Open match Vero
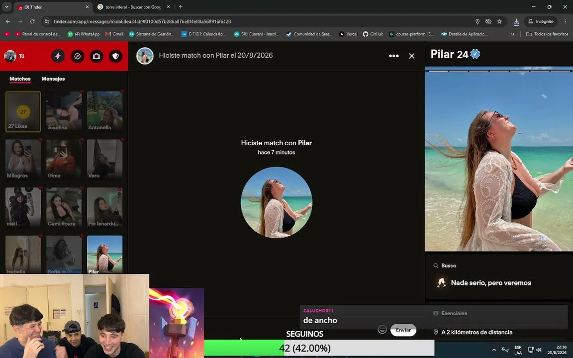Viewport: 573px width, 358px height. click(104, 160)
